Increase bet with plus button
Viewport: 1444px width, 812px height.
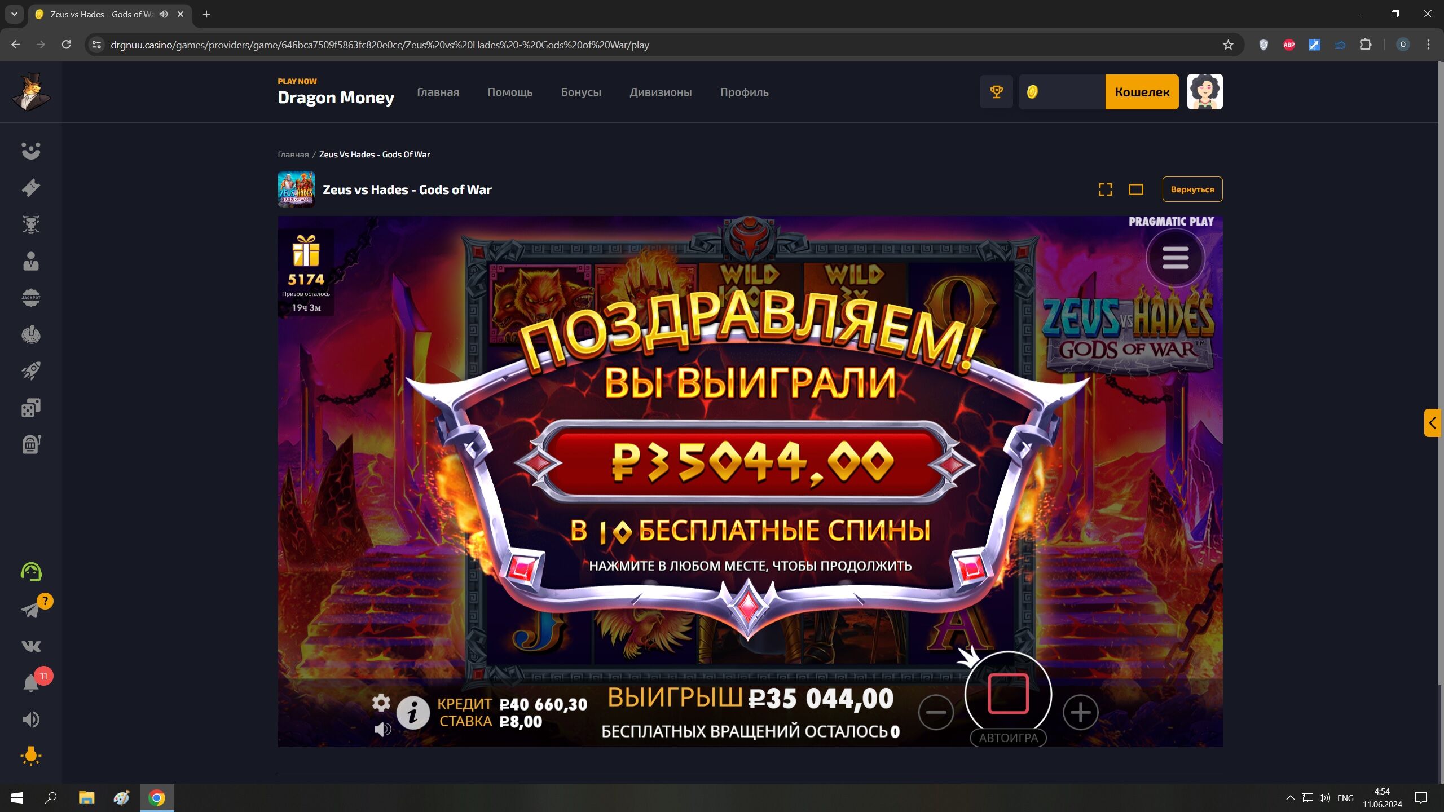(x=1080, y=712)
